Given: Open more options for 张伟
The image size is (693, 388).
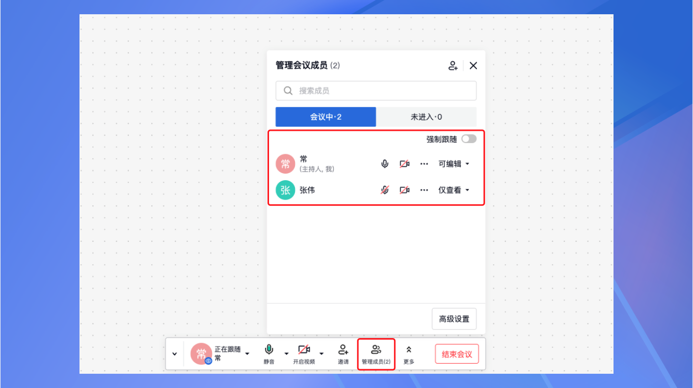Looking at the screenshot, I should tap(424, 190).
